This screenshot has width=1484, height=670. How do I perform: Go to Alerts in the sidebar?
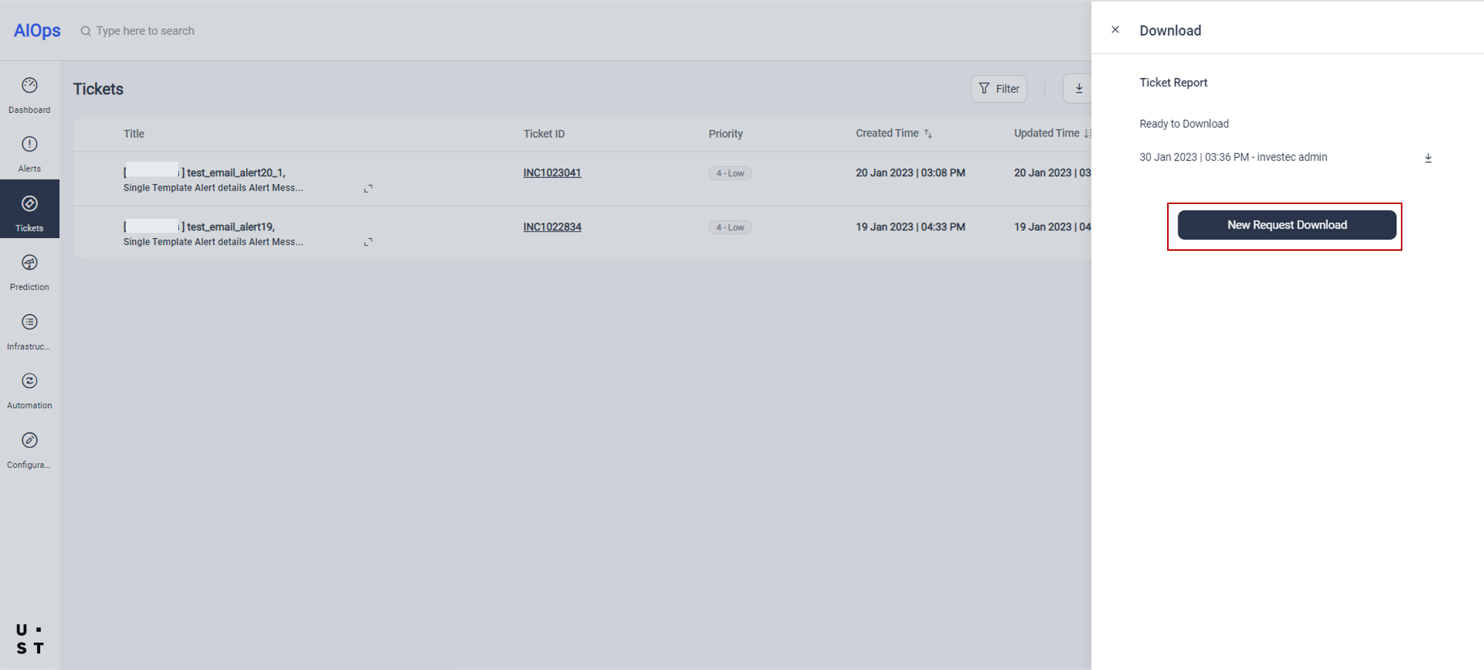[x=30, y=145]
